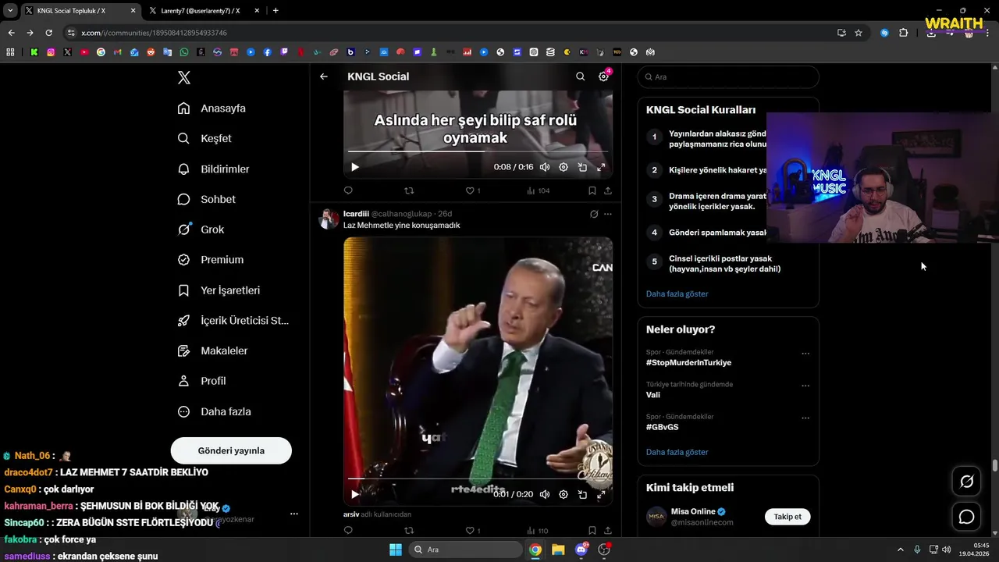Open more options for Vali trend
The image size is (999, 562).
(x=805, y=386)
